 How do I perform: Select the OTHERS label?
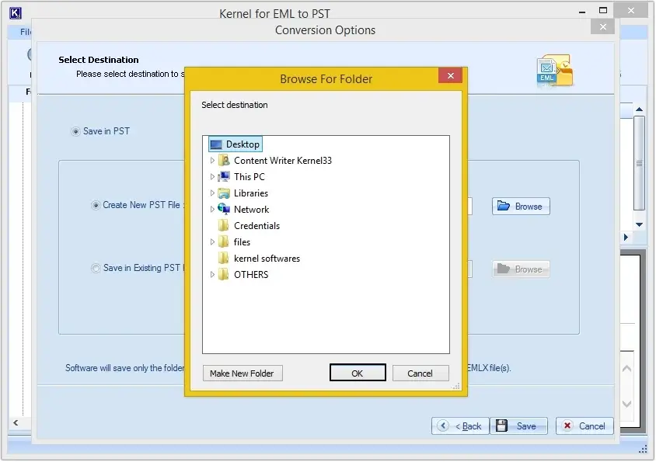251,275
